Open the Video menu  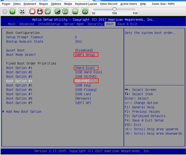pos(17,4)
